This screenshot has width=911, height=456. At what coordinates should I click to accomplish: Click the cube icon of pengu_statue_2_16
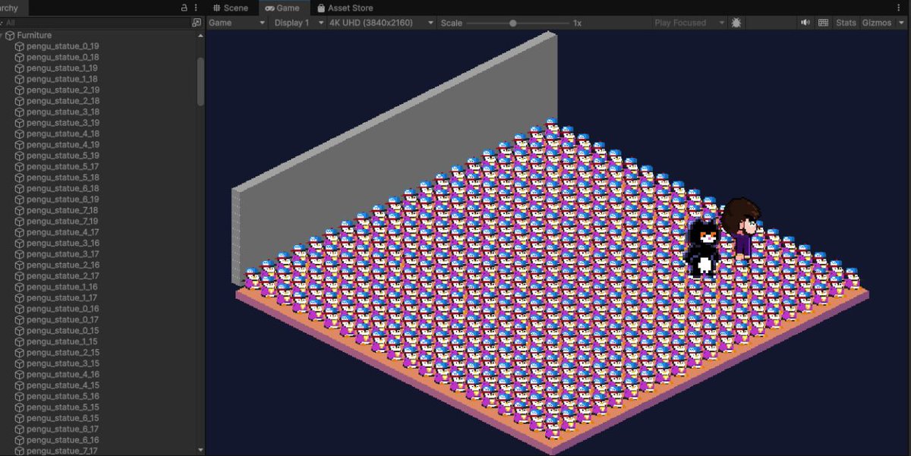(x=20, y=265)
